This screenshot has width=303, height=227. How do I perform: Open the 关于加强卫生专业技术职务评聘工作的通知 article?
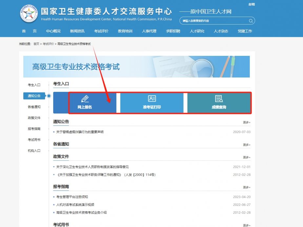(x=106, y=175)
